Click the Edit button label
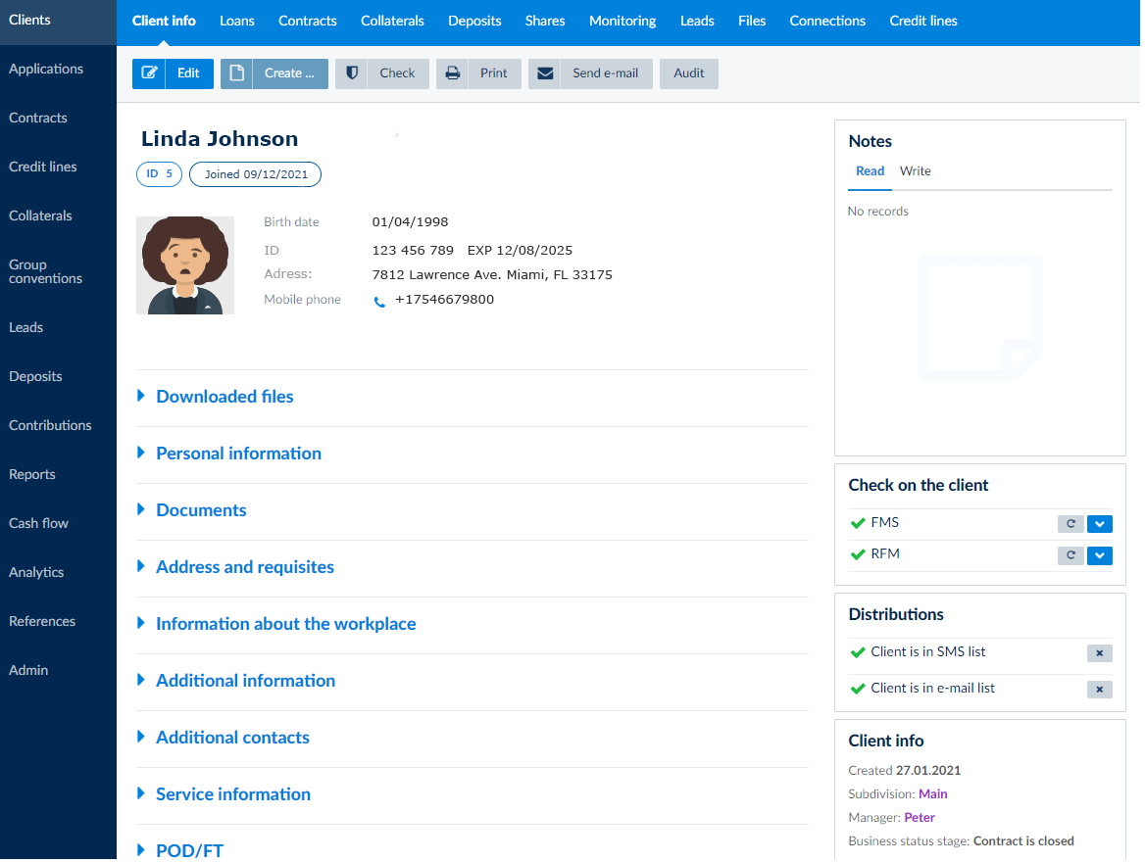This screenshot has width=1145, height=862. pyautogui.click(x=188, y=73)
